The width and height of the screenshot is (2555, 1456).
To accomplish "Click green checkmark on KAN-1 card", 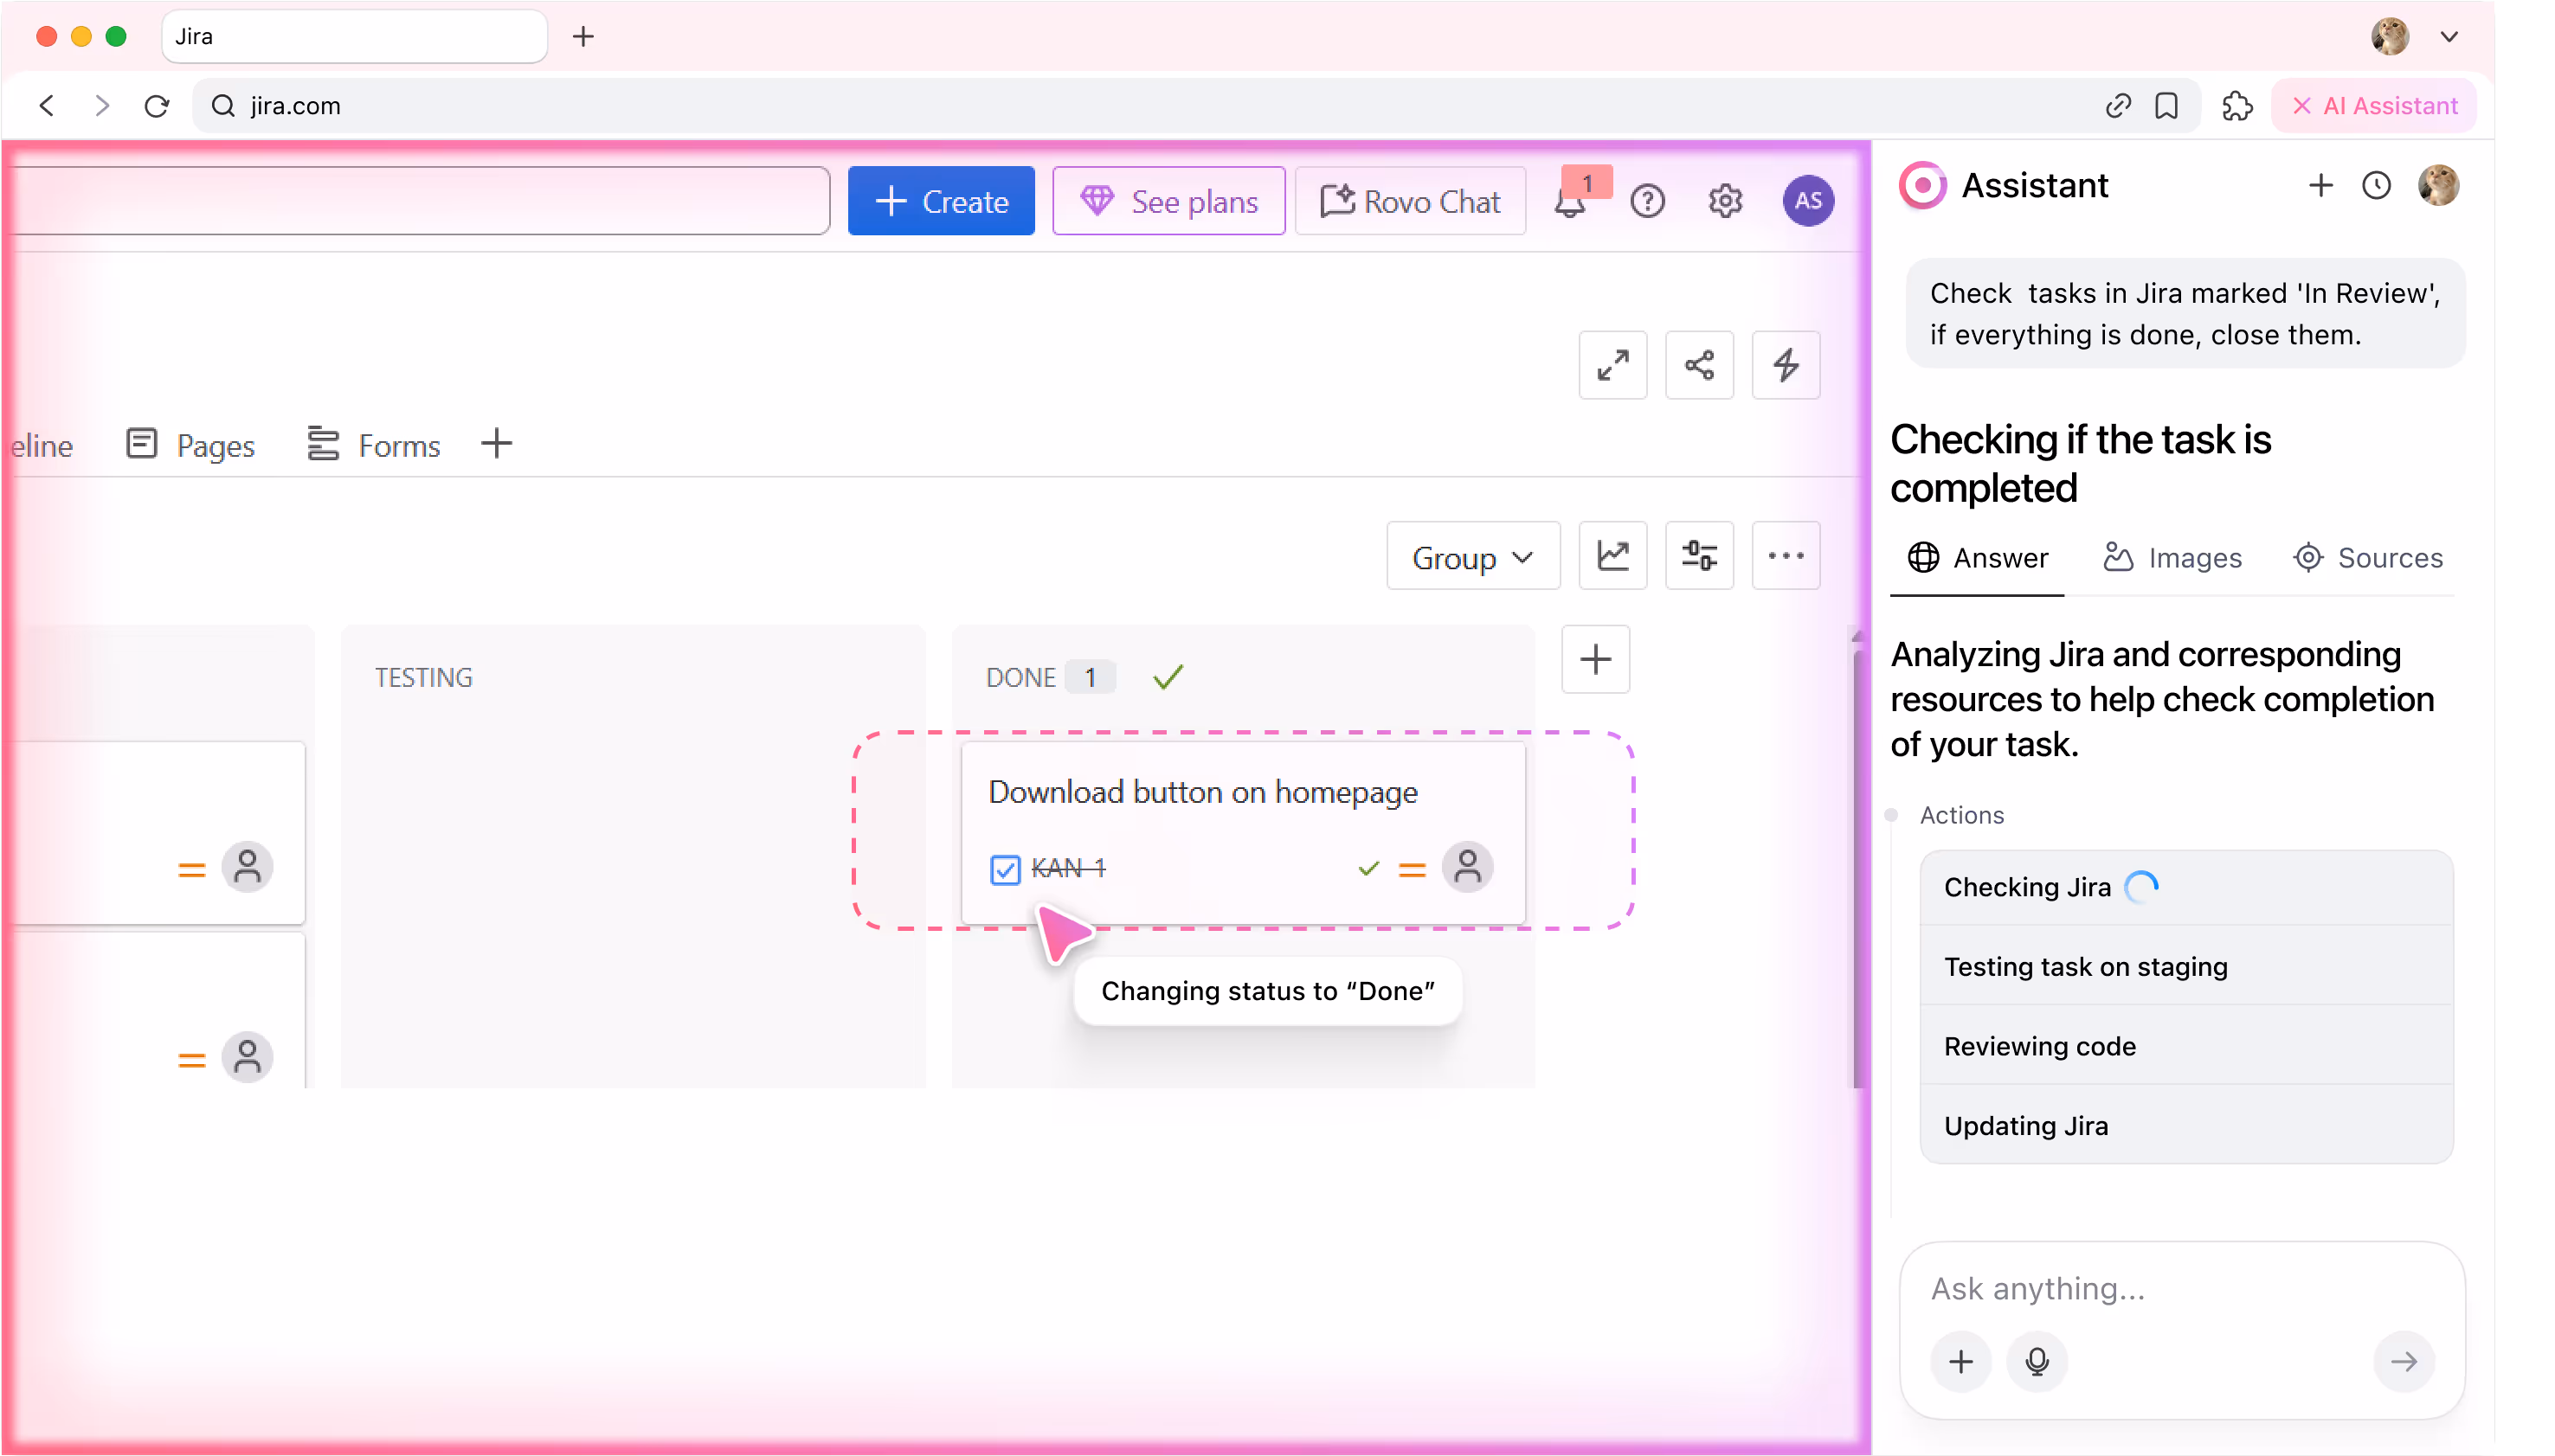I will (1368, 868).
